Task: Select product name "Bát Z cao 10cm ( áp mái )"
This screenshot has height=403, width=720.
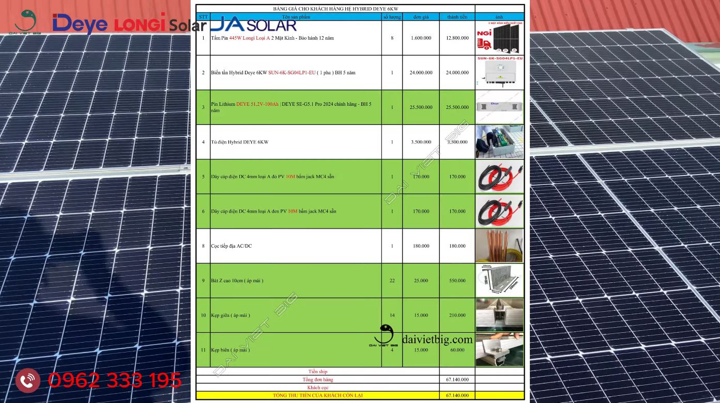Action: [x=237, y=281]
